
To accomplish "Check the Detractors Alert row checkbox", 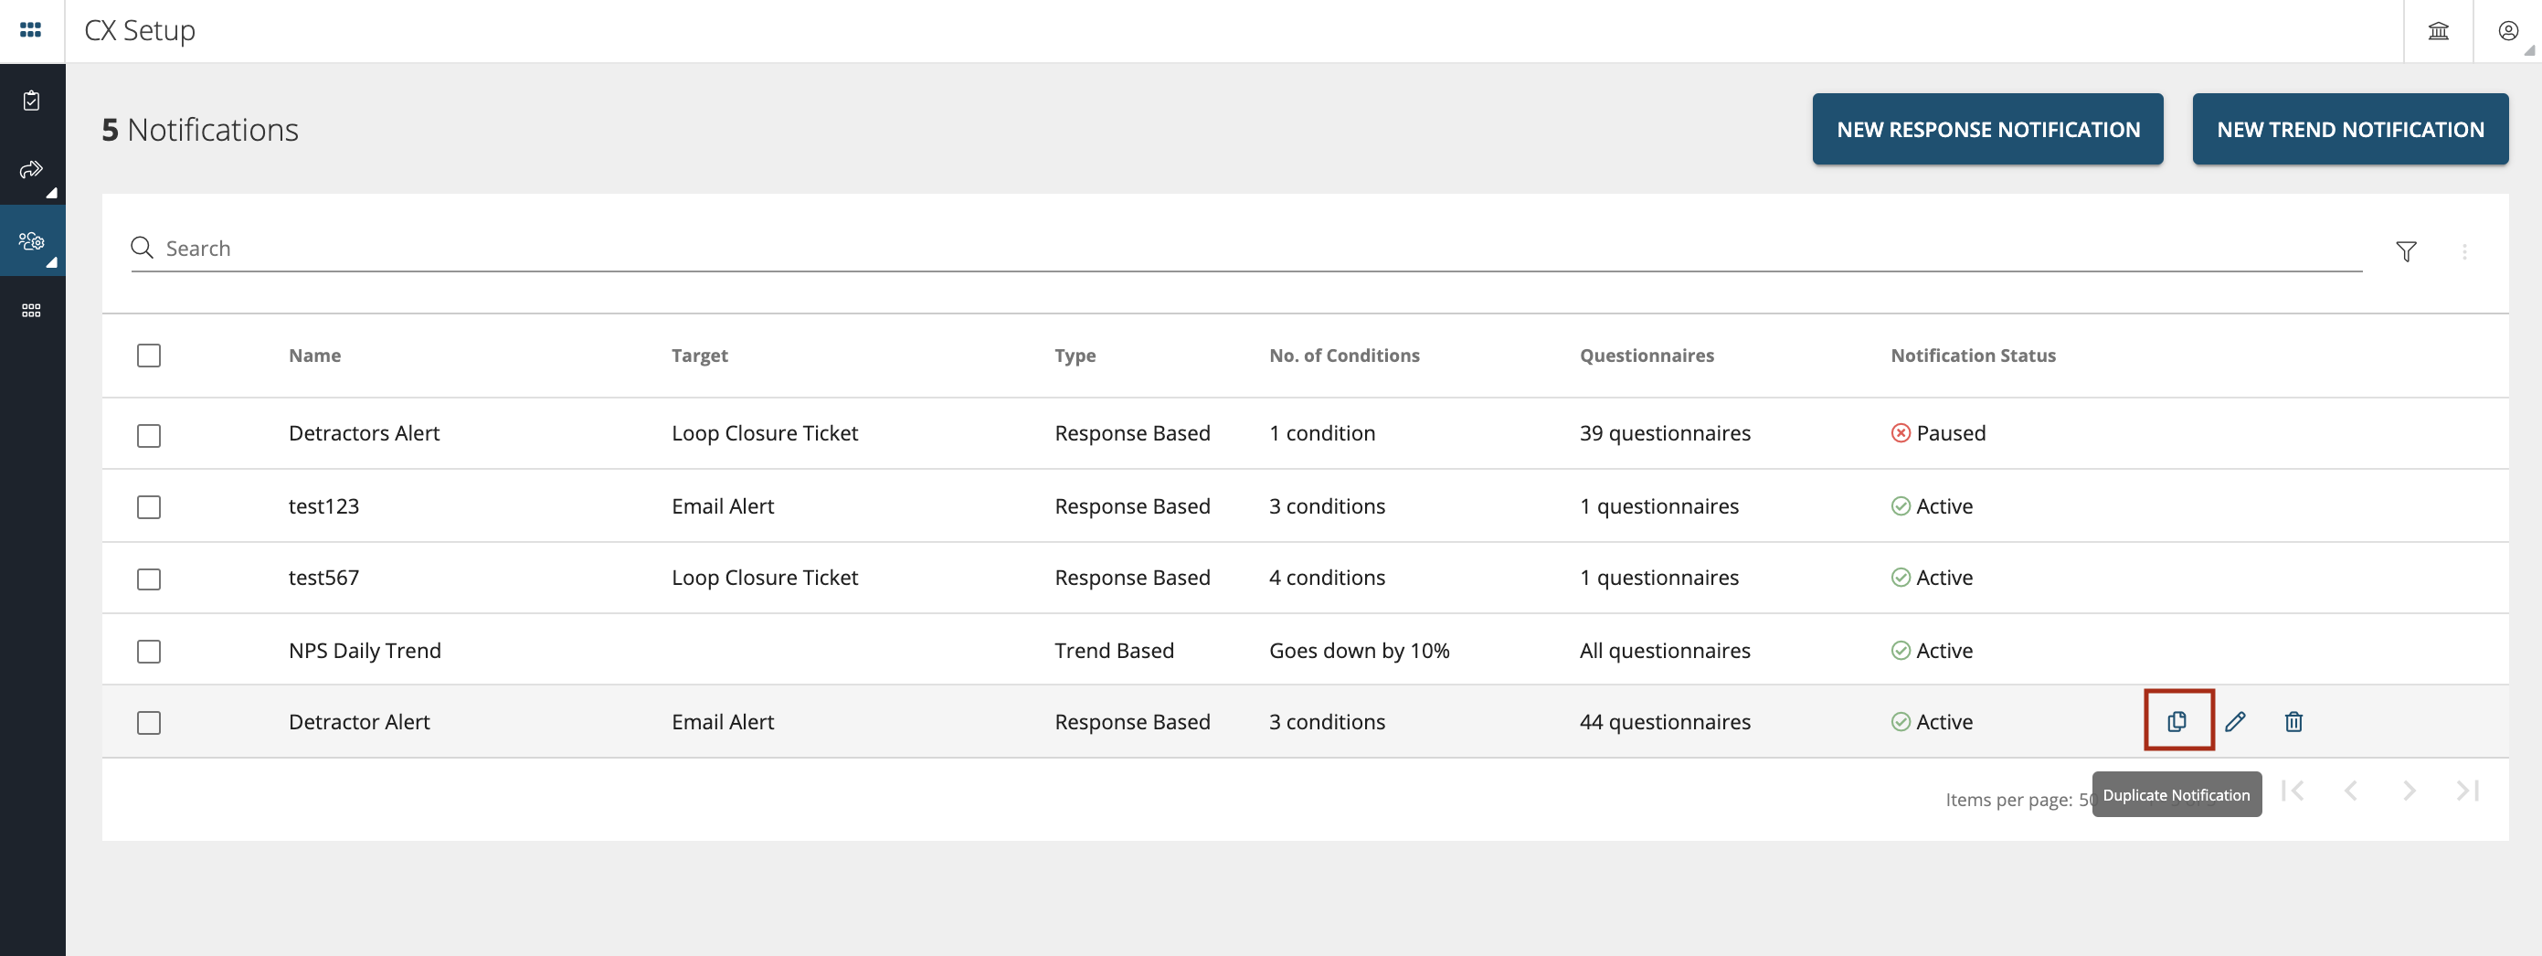I will (x=149, y=435).
